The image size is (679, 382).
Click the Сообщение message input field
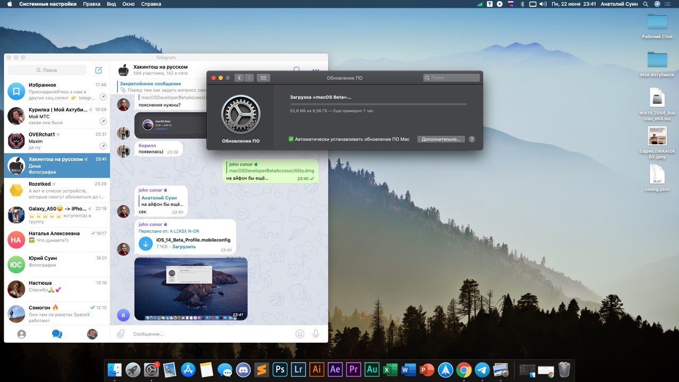click(211, 334)
